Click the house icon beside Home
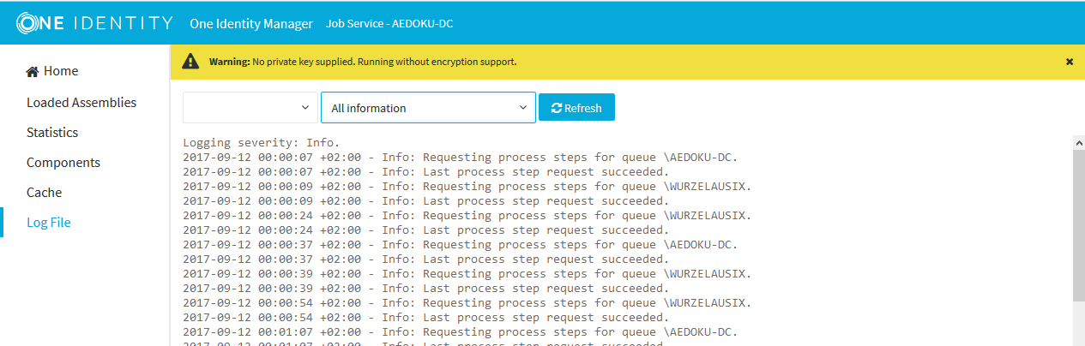 click(x=33, y=71)
